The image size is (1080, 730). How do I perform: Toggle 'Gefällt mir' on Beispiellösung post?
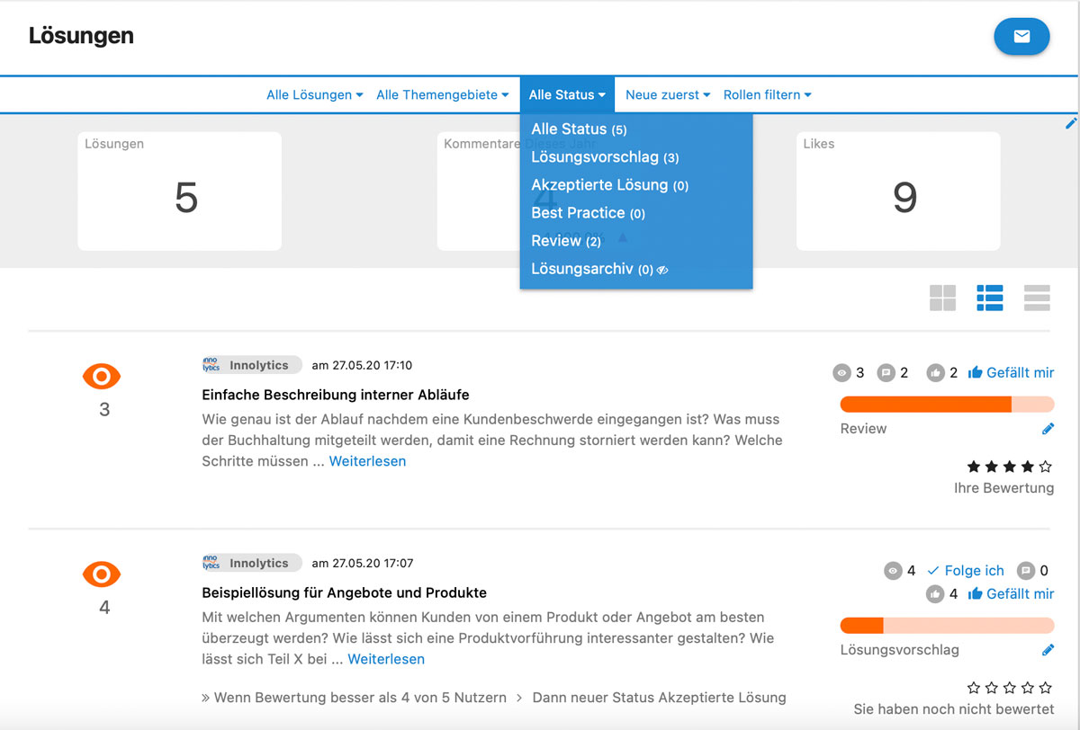click(x=1011, y=594)
